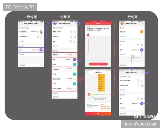This screenshot has width=163, height=131.
Task: Select 虚拟万能按键 action text
Action: click(57, 79)
